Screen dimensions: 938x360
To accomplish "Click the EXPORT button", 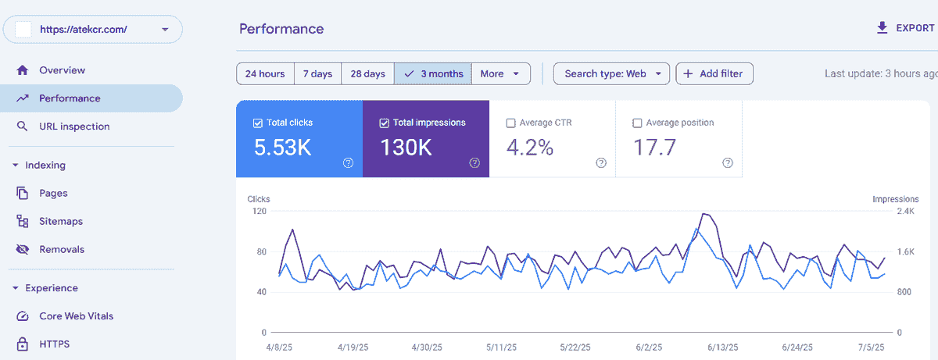I will 906,28.
